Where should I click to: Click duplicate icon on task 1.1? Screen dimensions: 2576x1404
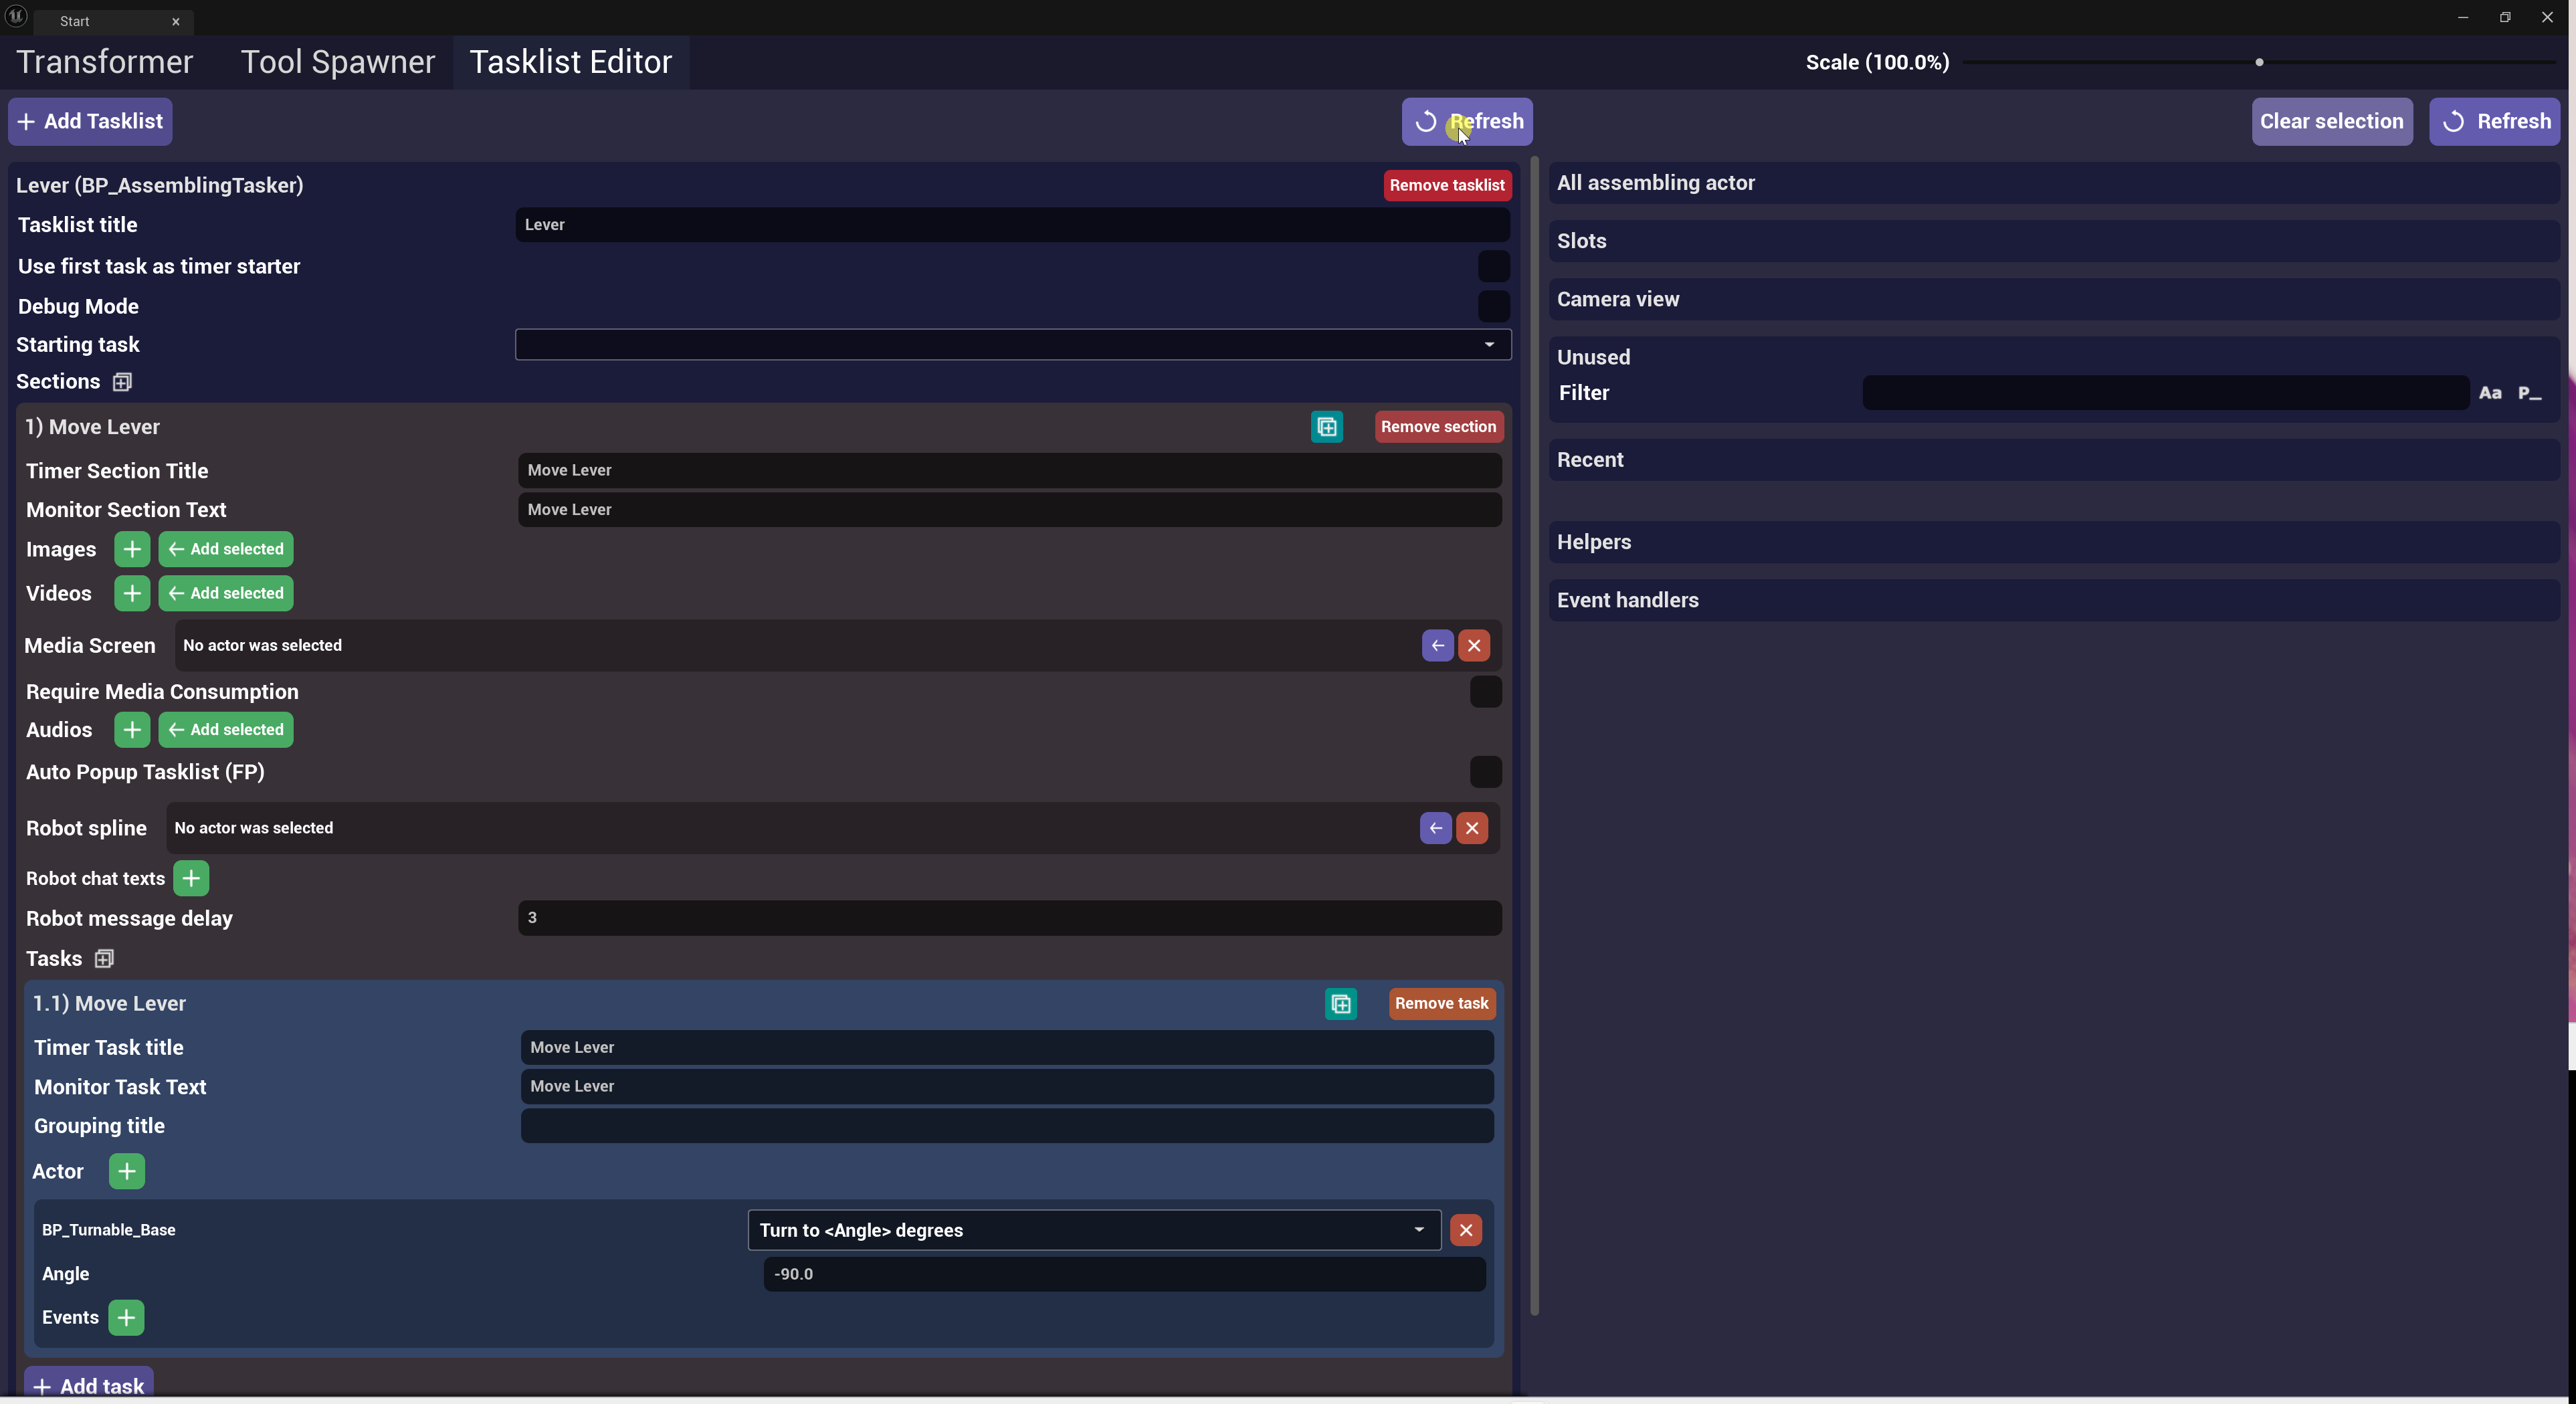[1340, 1003]
